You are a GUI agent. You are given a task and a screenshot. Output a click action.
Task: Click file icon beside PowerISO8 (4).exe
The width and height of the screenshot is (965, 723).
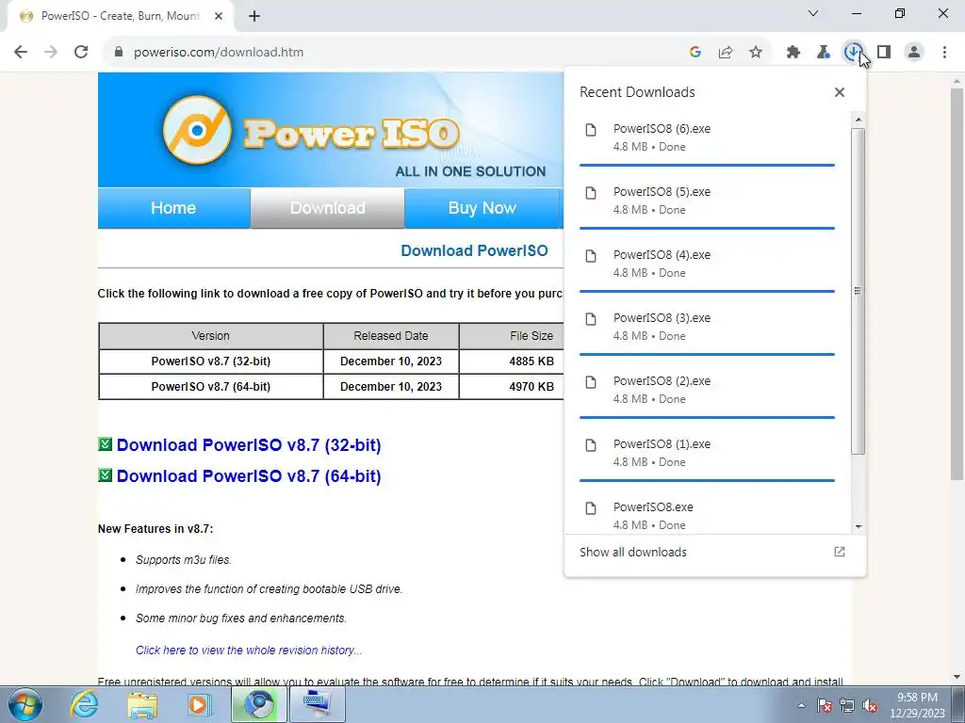tap(591, 256)
